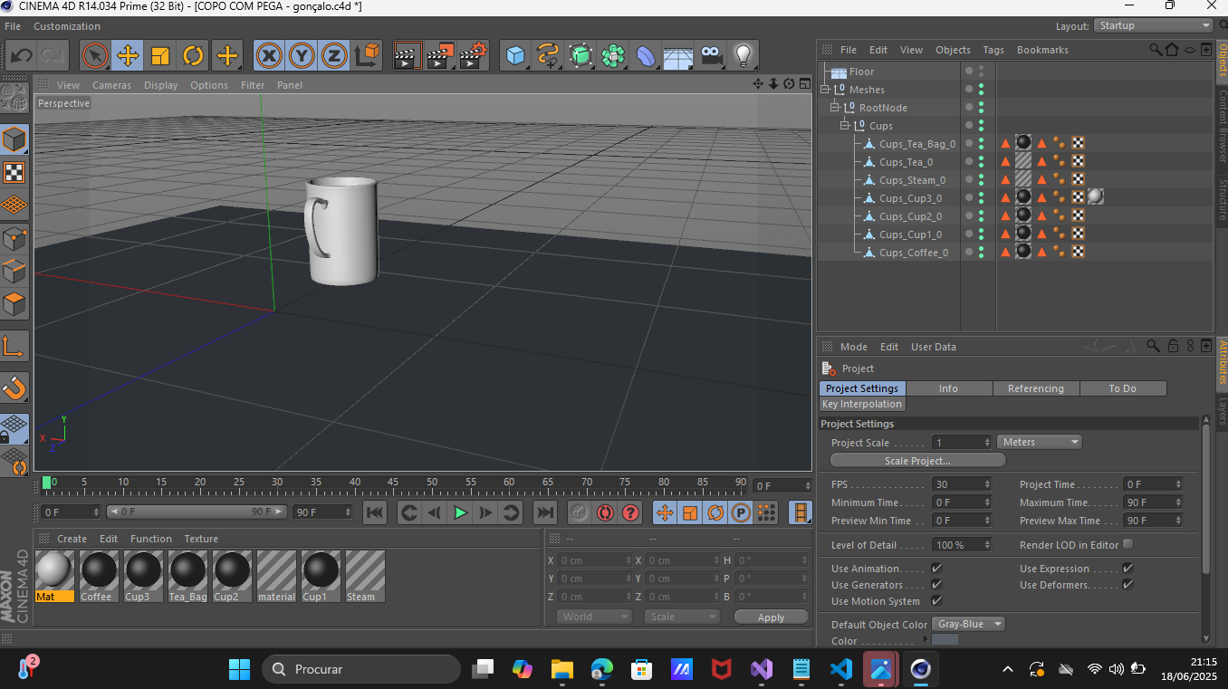
Task: Select the Live Selection tool
Action: point(95,56)
